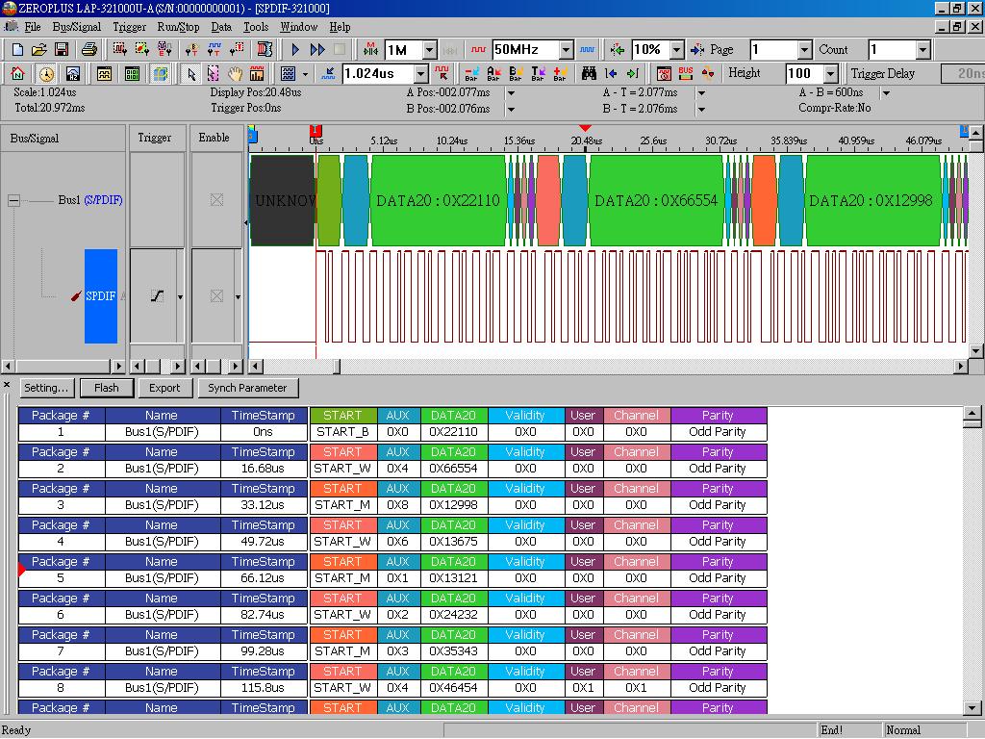Use the binoculars Find Data icon

tap(590, 73)
